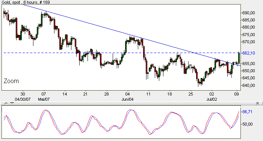Click the upward triangle icon on panel divider
263x141 pixels.
(x=6, y=103)
